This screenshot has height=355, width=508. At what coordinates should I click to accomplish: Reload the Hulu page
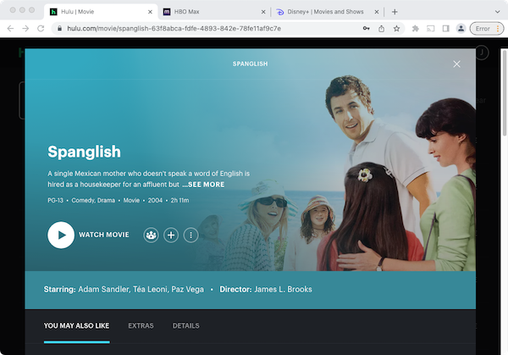tap(41, 29)
